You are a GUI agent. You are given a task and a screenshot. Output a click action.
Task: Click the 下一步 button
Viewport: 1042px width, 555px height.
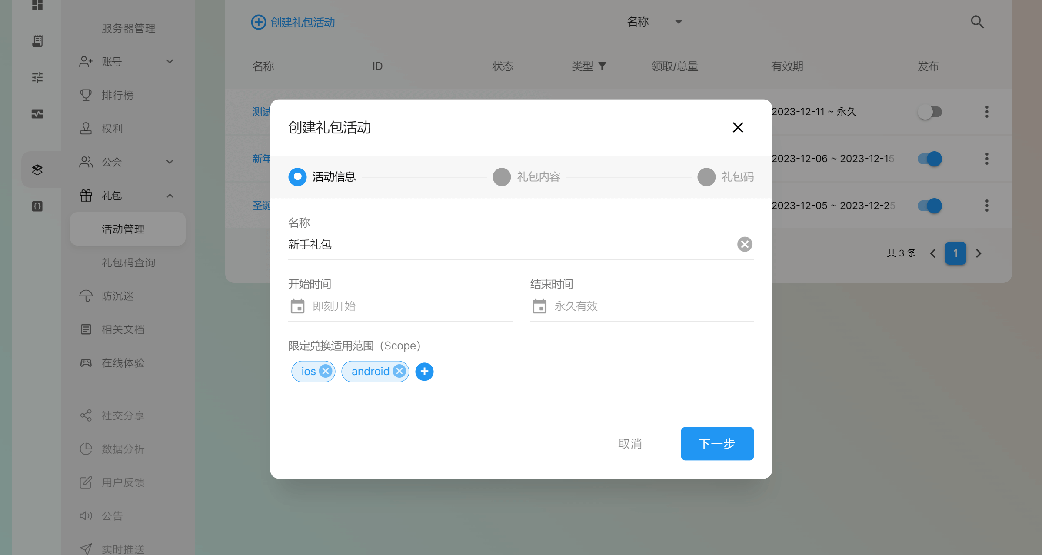click(717, 443)
